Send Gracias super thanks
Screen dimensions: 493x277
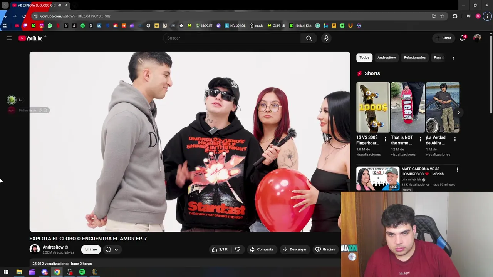point(325,249)
